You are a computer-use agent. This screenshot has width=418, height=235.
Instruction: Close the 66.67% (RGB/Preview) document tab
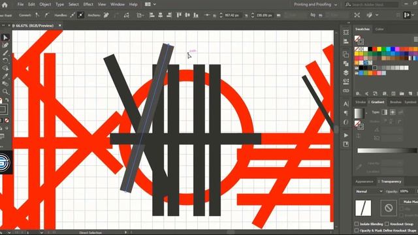pyautogui.click(x=60, y=25)
